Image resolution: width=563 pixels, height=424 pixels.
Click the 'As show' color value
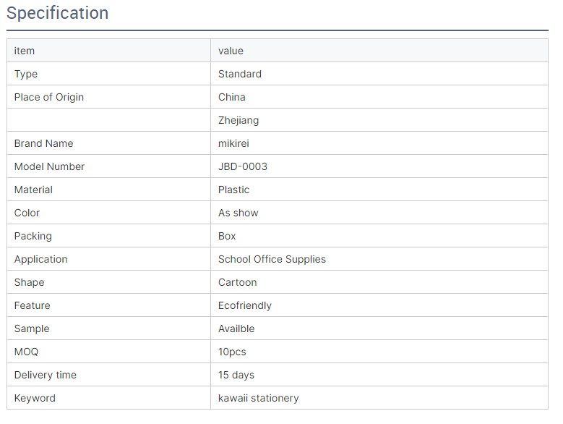coord(238,213)
